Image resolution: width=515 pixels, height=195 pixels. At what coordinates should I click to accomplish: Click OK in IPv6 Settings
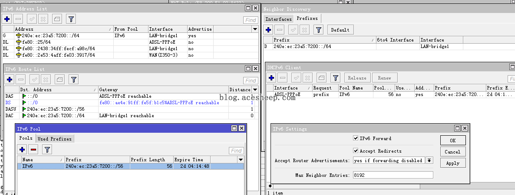coord(453,141)
